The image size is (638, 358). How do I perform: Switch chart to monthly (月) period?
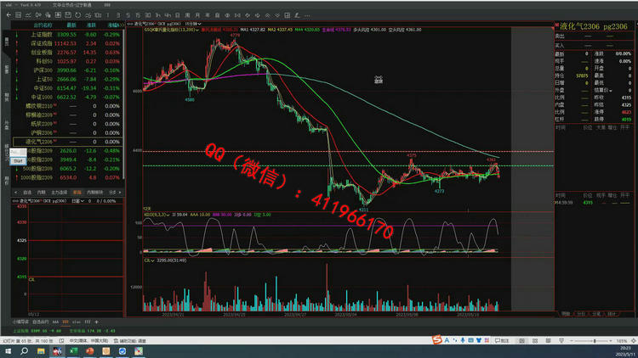(x=197, y=15)
